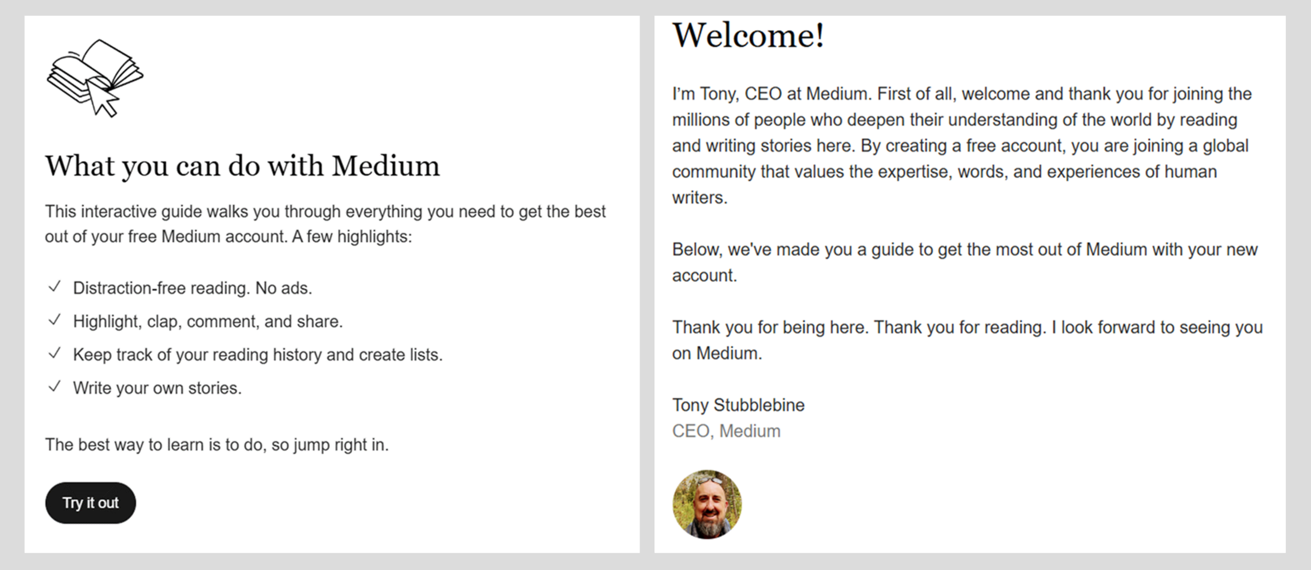1311x570 pixels.
Task: Click the "Try it out" button
Action: click(x=91, y=503)
